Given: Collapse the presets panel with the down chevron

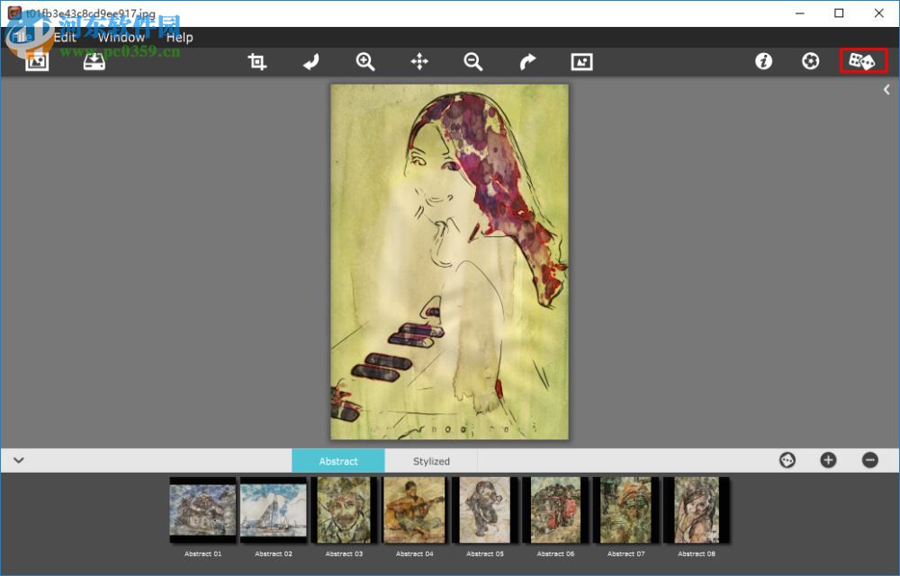Looking at the screenshot, I should pyautogui.click(x=18, y=459).
